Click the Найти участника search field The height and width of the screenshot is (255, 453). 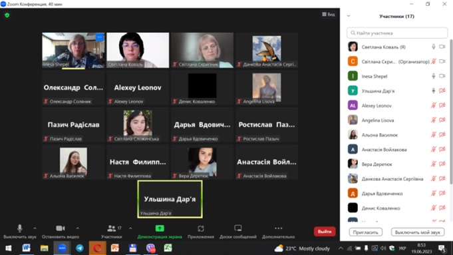(x=397, y=33)
